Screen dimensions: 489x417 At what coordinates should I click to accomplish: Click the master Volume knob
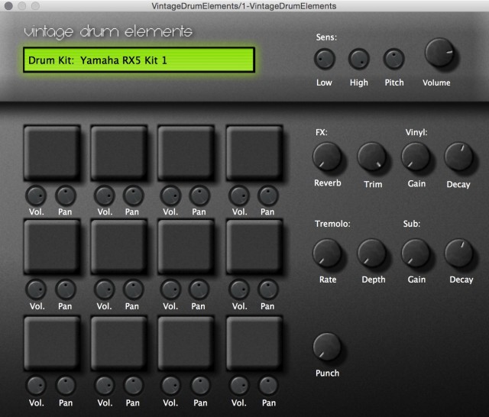(x=438, y=53)
